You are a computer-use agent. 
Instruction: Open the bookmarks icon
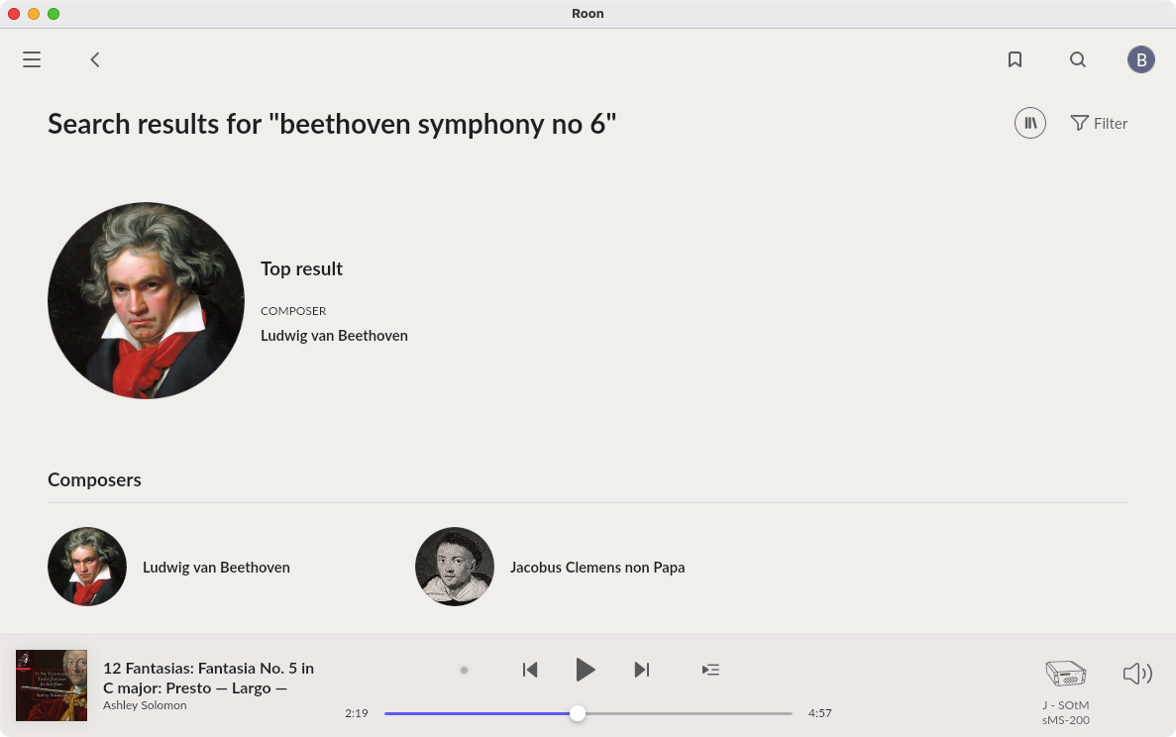point(1015,59)
